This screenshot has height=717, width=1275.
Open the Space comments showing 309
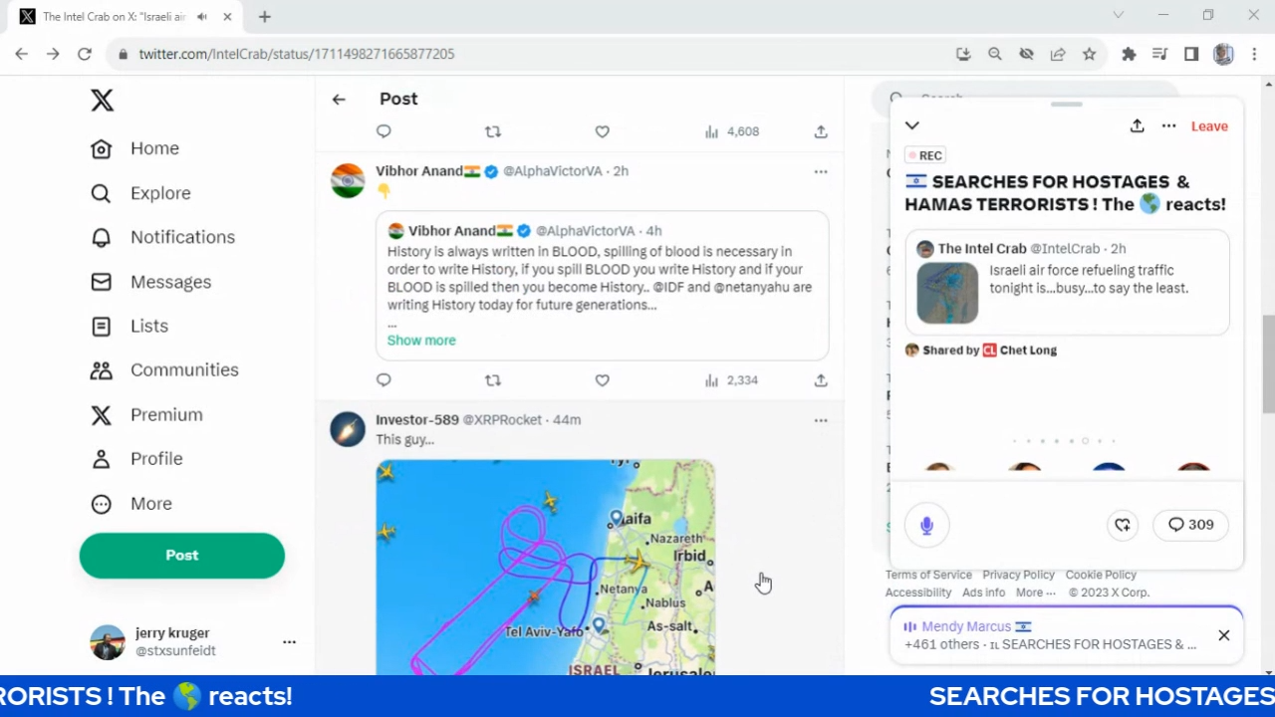(x=1190, y=525)
